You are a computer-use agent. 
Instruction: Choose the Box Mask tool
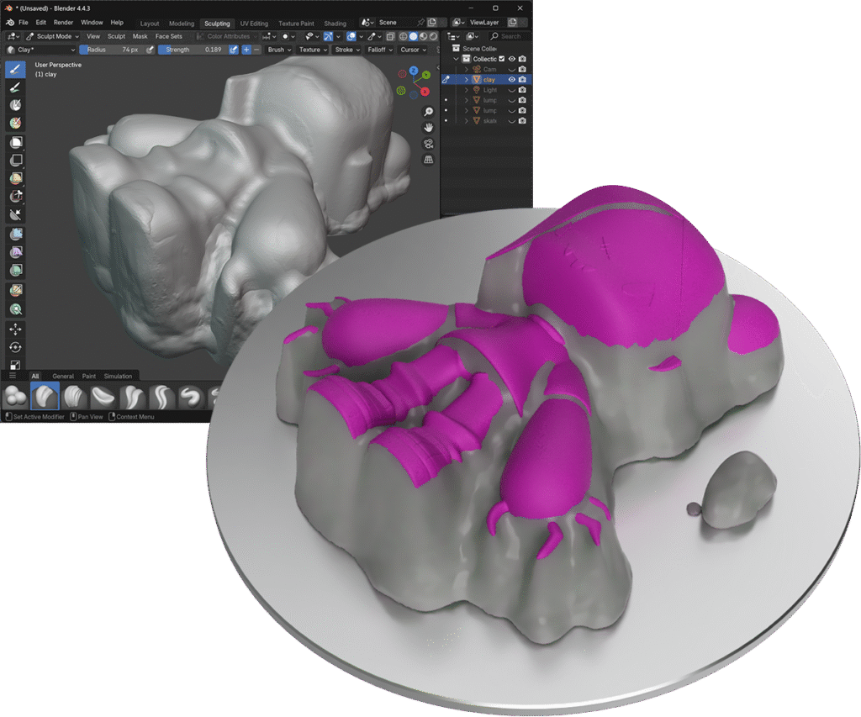[16, 142]
